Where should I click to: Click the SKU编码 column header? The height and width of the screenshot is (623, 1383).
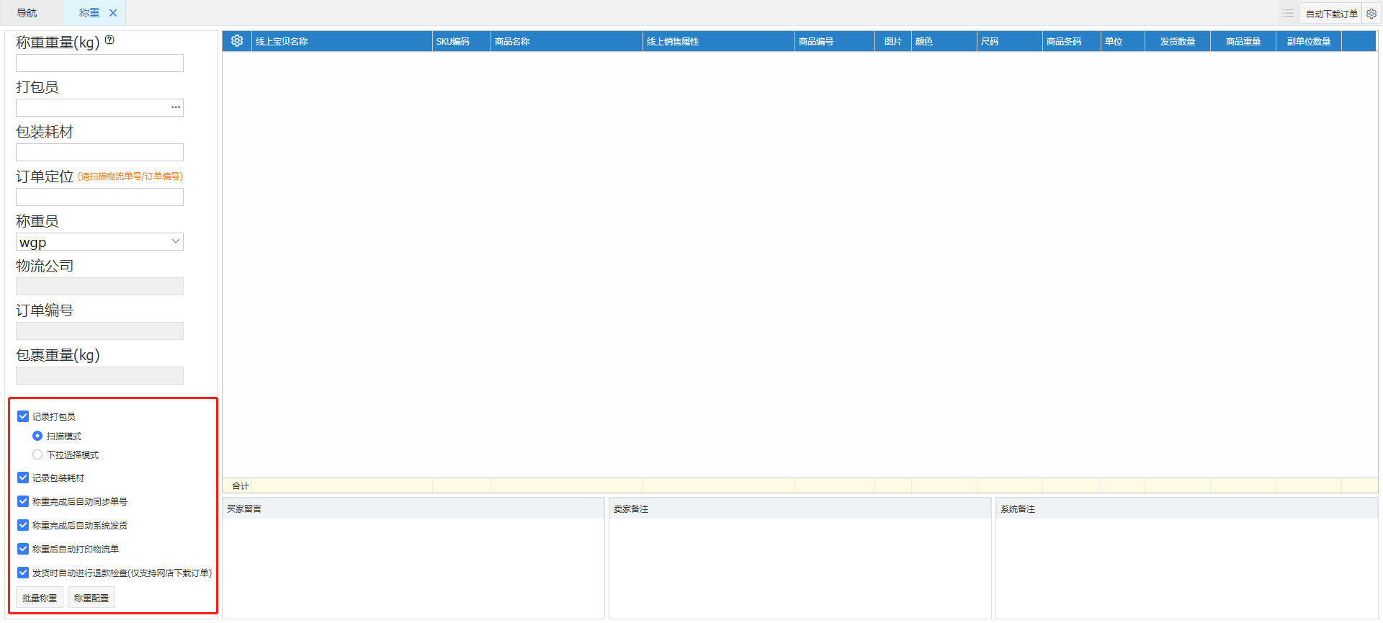point(461,41)
